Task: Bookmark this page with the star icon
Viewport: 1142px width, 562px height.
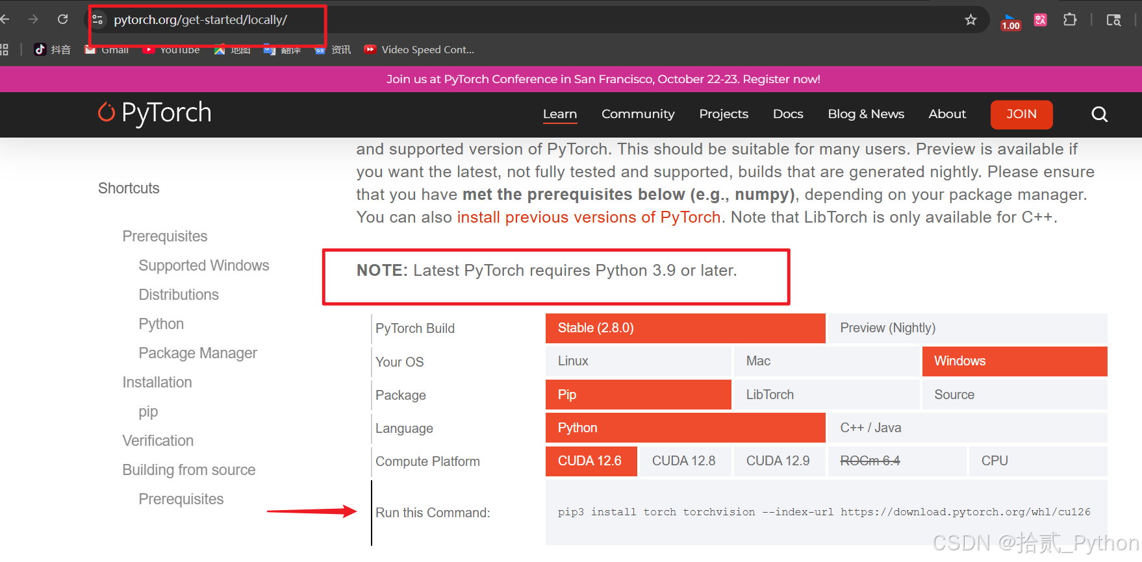Action: (971, 20)
